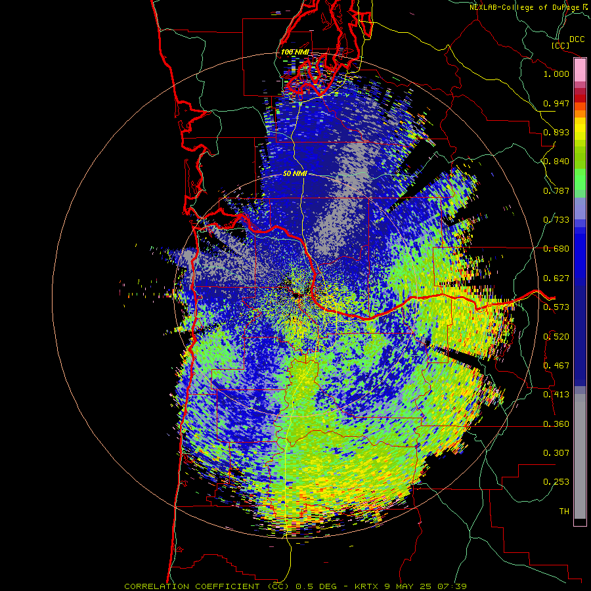This screenshot has width=591, height=591.
Task: Click the TH label on the scale
Action: click(564, 512)
